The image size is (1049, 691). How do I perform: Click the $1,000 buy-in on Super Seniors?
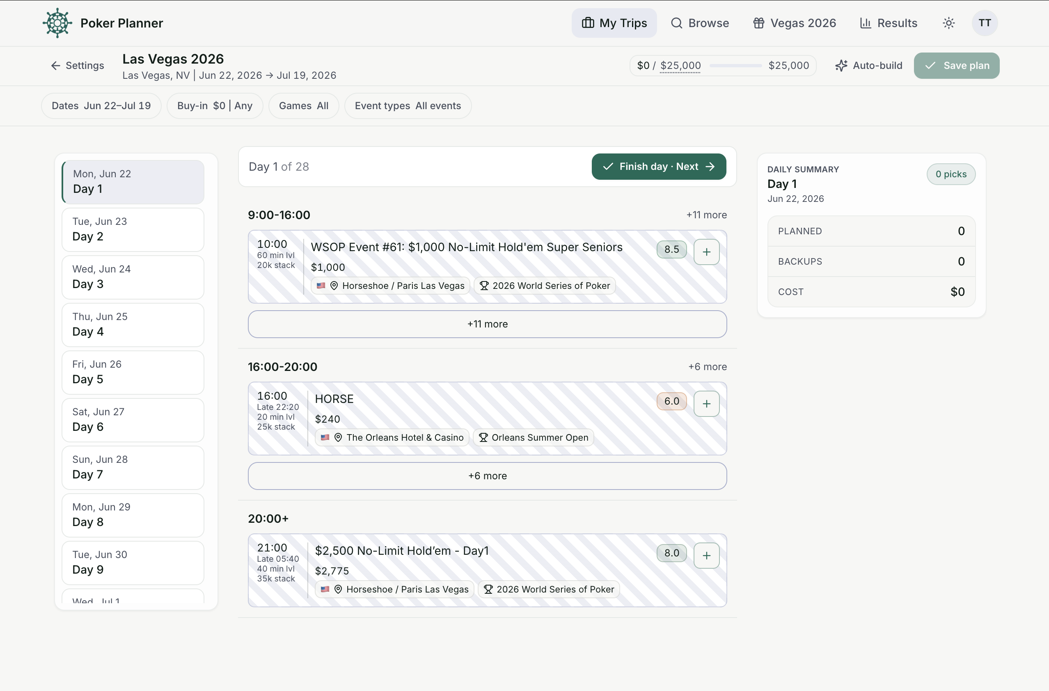click(328, 268)
